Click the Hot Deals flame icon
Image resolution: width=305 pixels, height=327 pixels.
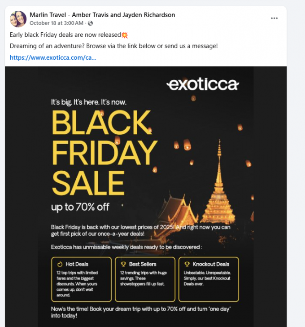click(60, 264)
